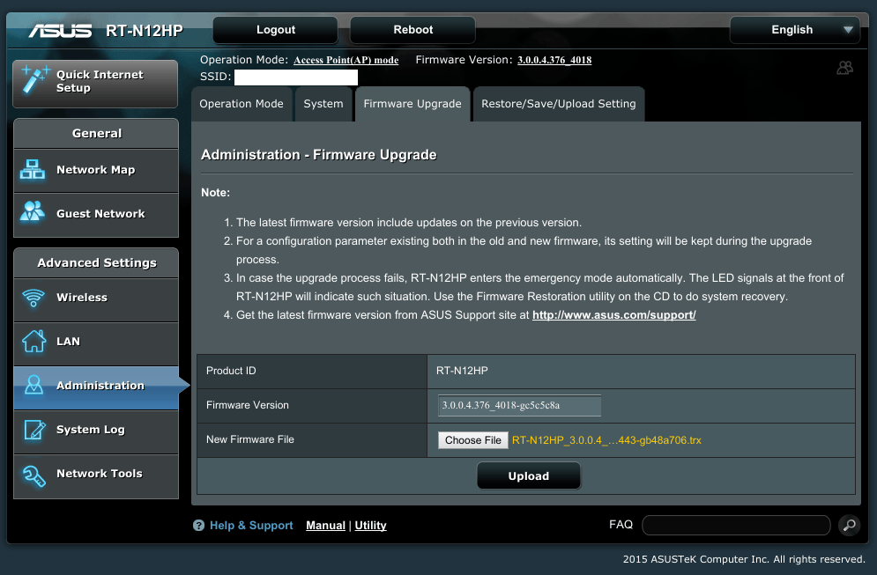Viewport: 877px width, 575px height.
Task: Open System Log page
Action: [x=96, y=432]
